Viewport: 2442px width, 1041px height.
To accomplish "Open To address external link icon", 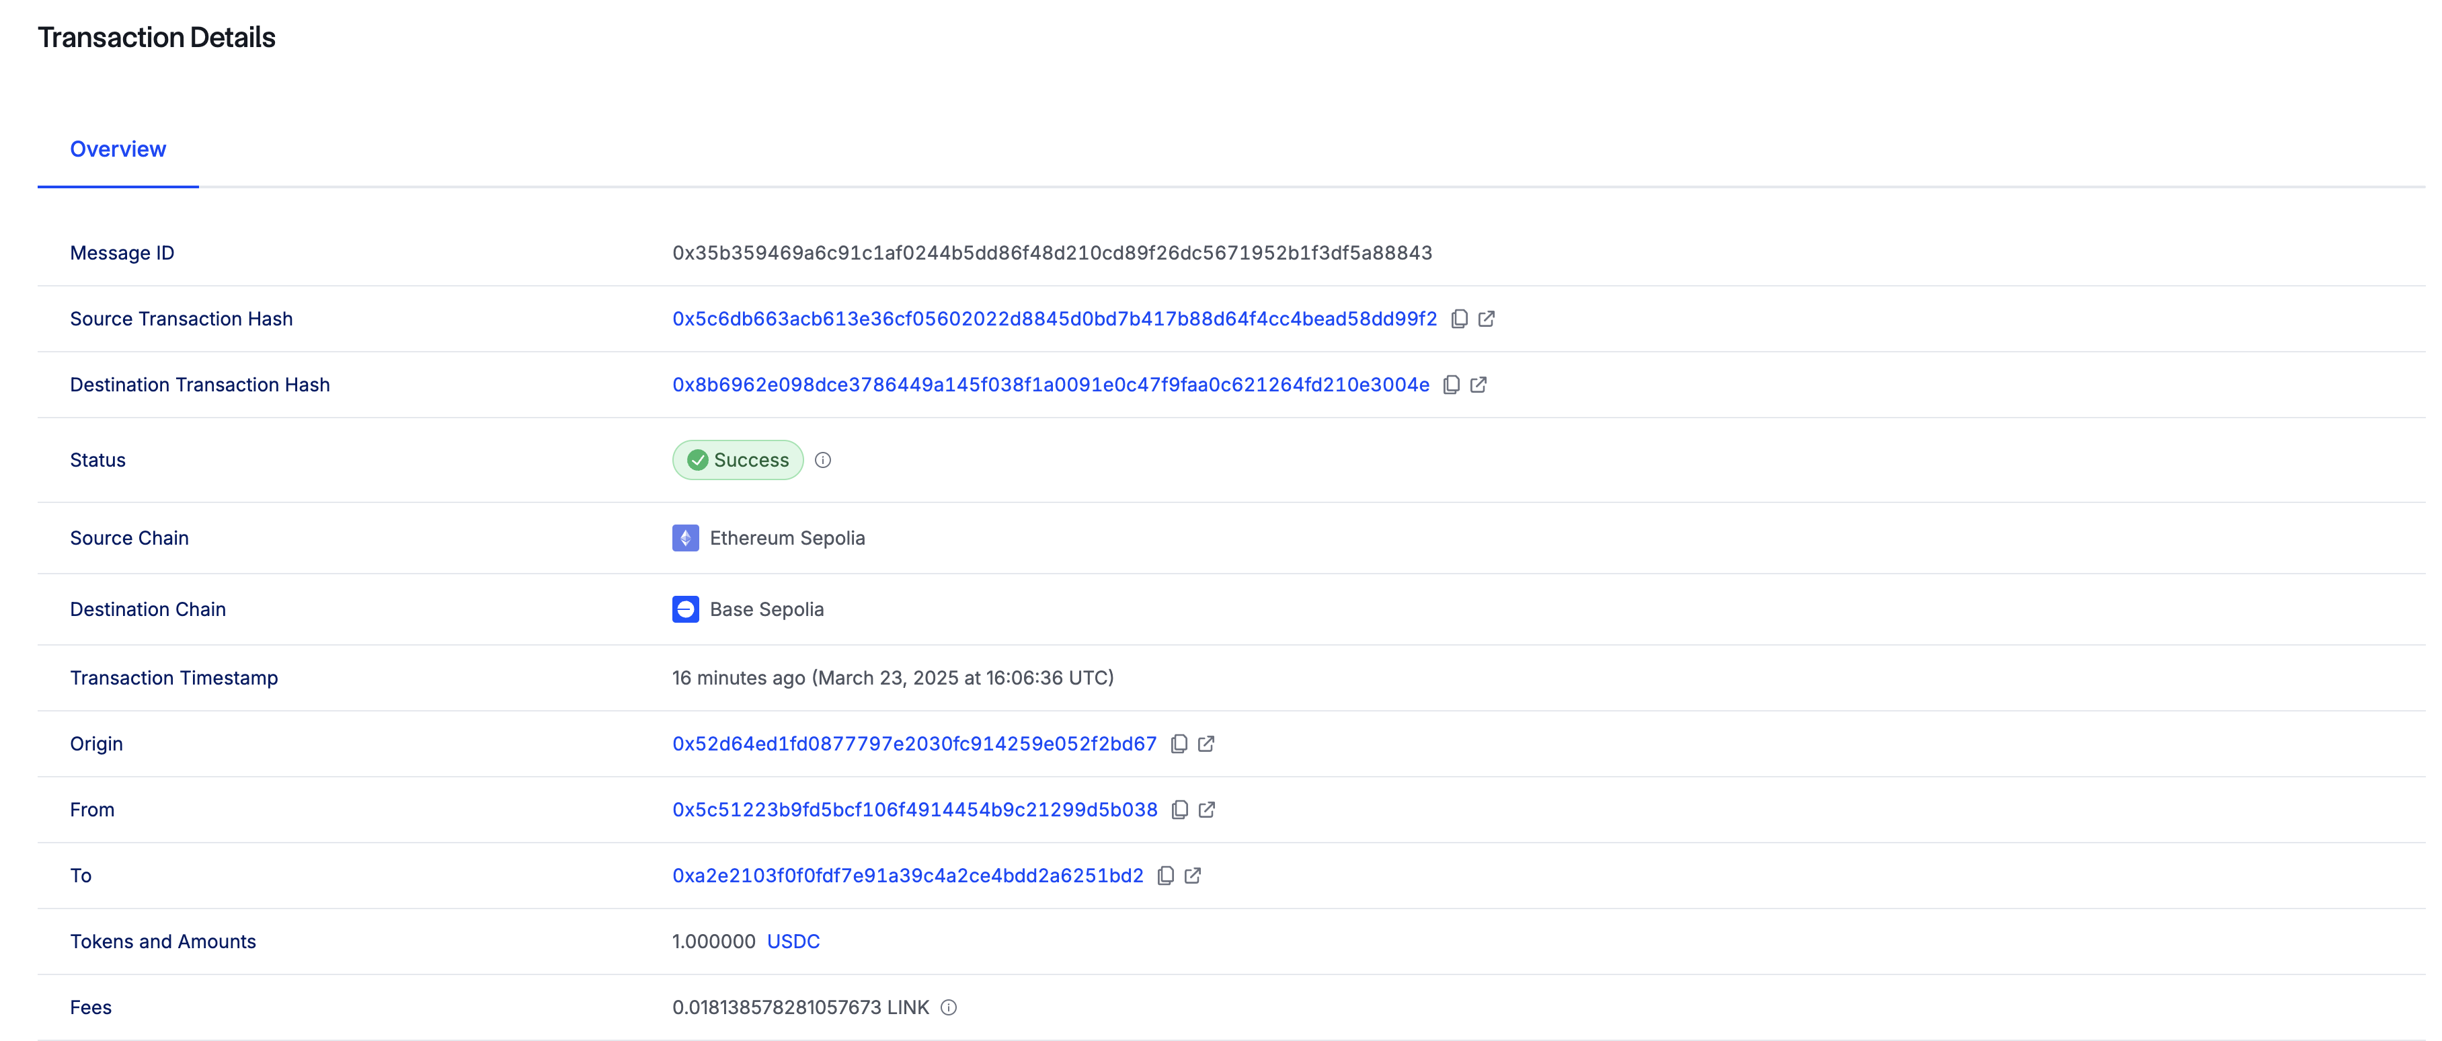I will [1193, 876].
